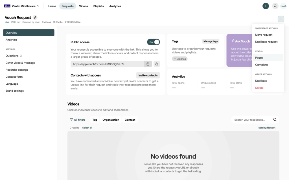
Task: Go to the Home tab
Action: [52, 6]
